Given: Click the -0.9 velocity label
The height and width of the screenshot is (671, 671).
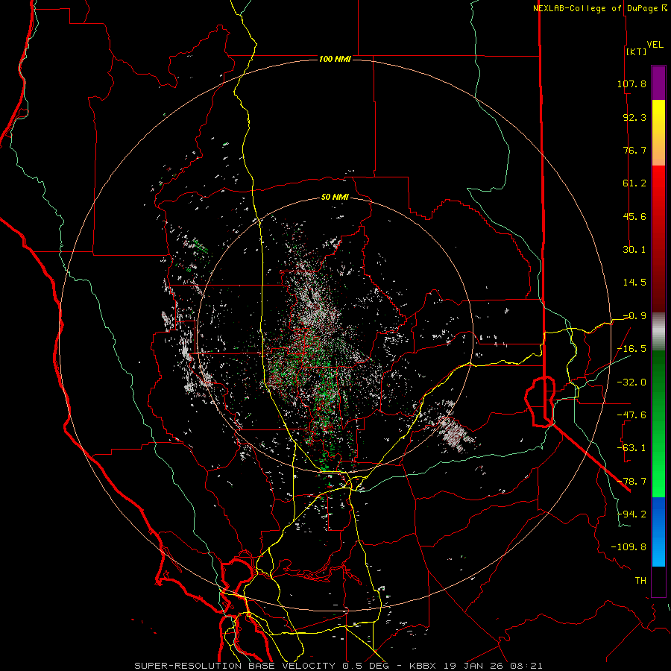Looking at the screenshot, I should (634, 316).
